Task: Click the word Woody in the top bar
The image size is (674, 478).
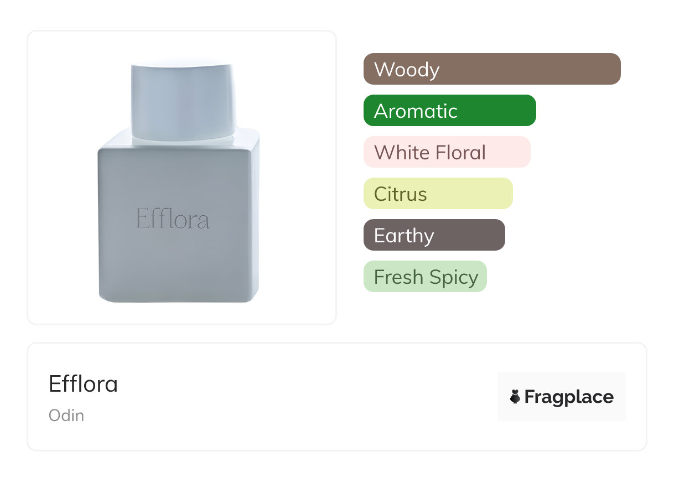Action: click(407, 70)
